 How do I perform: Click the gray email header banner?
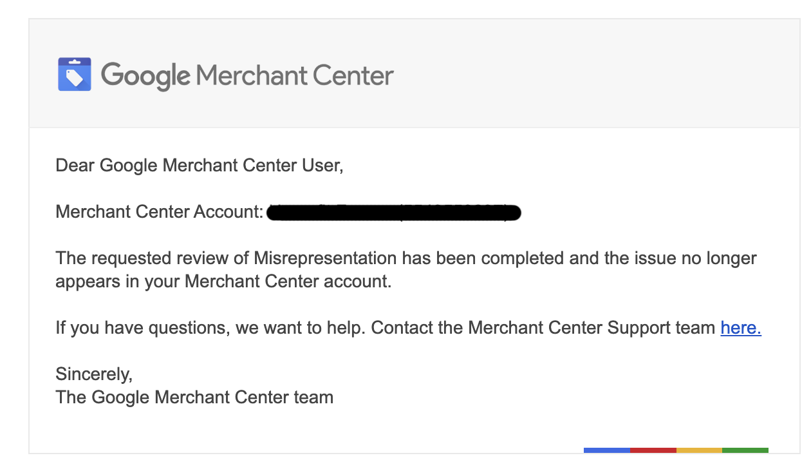click(x=415, y=73)
